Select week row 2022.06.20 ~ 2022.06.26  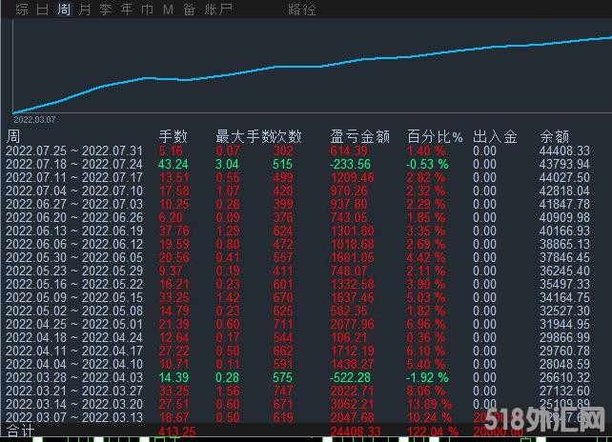[x=297, y=217]
